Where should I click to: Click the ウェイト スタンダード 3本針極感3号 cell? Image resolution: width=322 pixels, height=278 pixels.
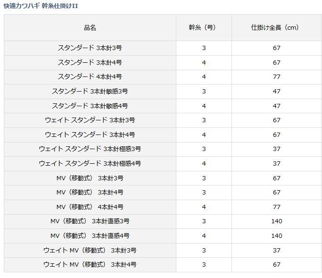pyautogui.click(x=90, y=149)
